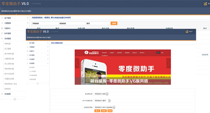The image size is (210, 113).
Task: Open 财务管理 menu in back window
Action: (8, 33)
